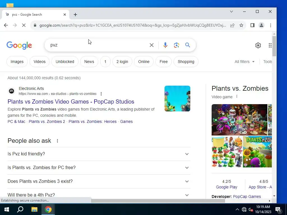
Task: View site information lock icon
Action: tap(35, 25)
